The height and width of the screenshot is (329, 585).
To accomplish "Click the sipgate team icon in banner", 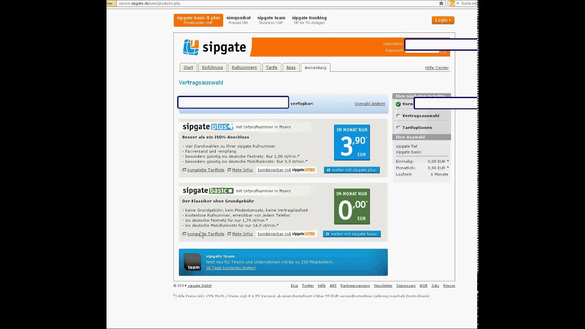I will pyautogui.click(x=192, y=262).
